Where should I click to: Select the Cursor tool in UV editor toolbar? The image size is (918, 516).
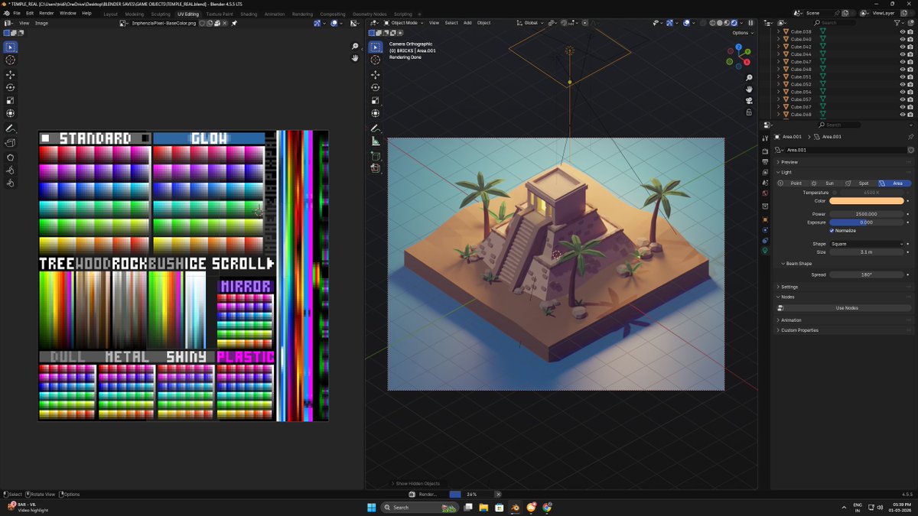[11, 60]
